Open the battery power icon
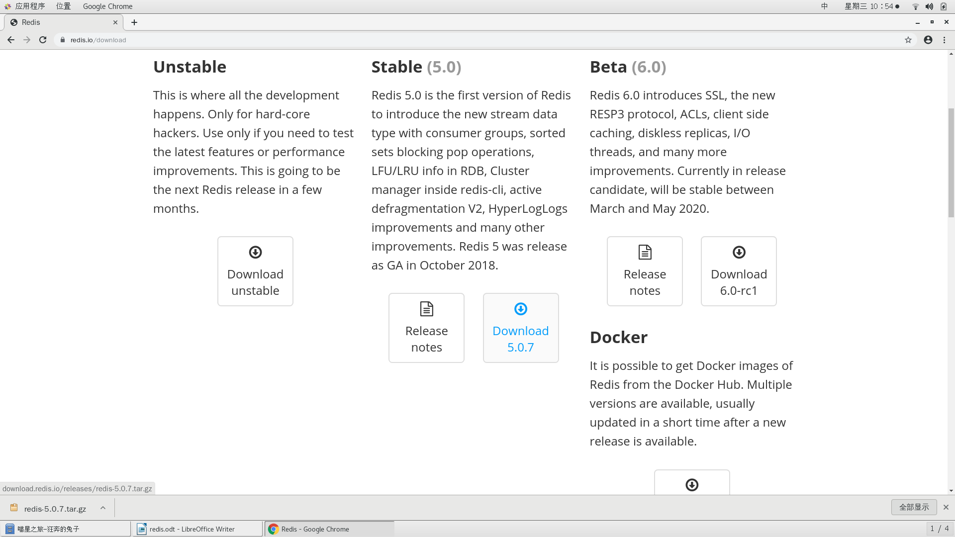955x537 pixels. click(944, 6)
